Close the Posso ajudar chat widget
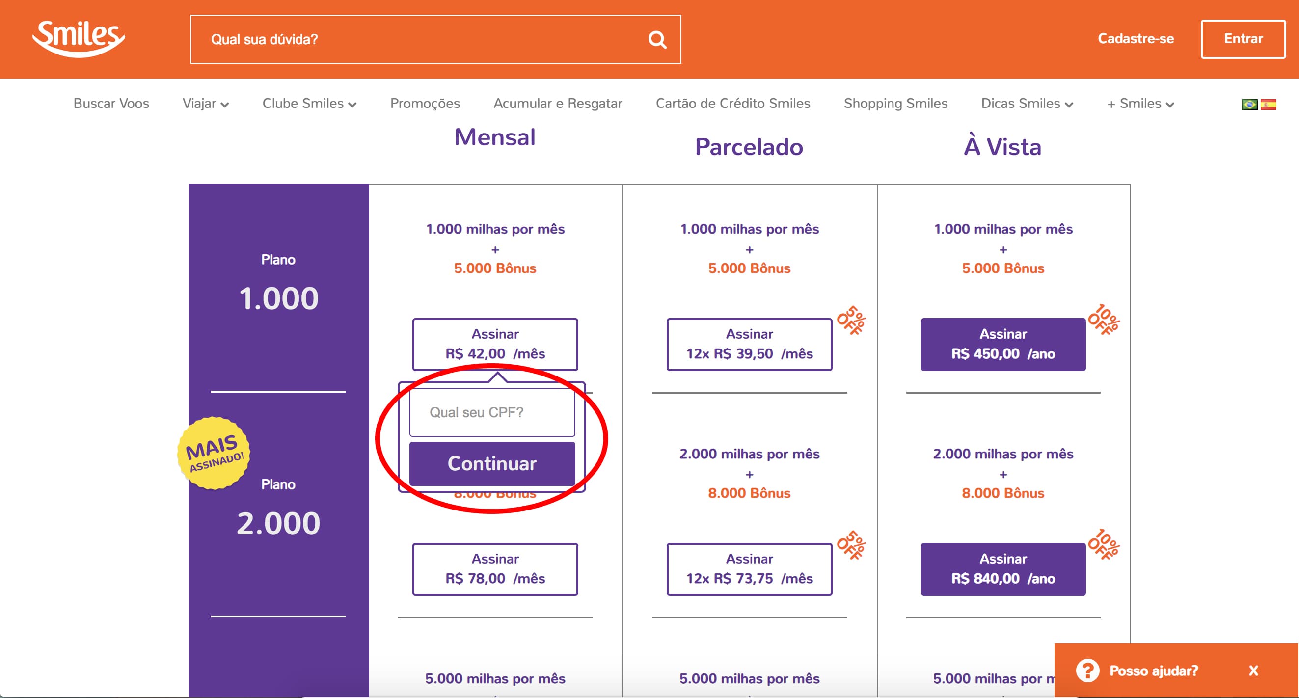Image resolution: width=1299 pixels, height=698 pixels. [x=1253, y=670]
